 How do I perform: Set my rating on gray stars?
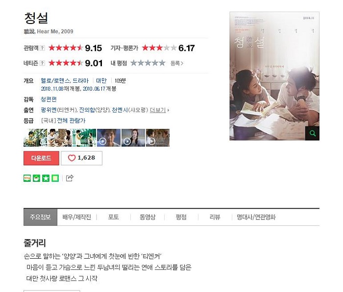tap(148, 63)
